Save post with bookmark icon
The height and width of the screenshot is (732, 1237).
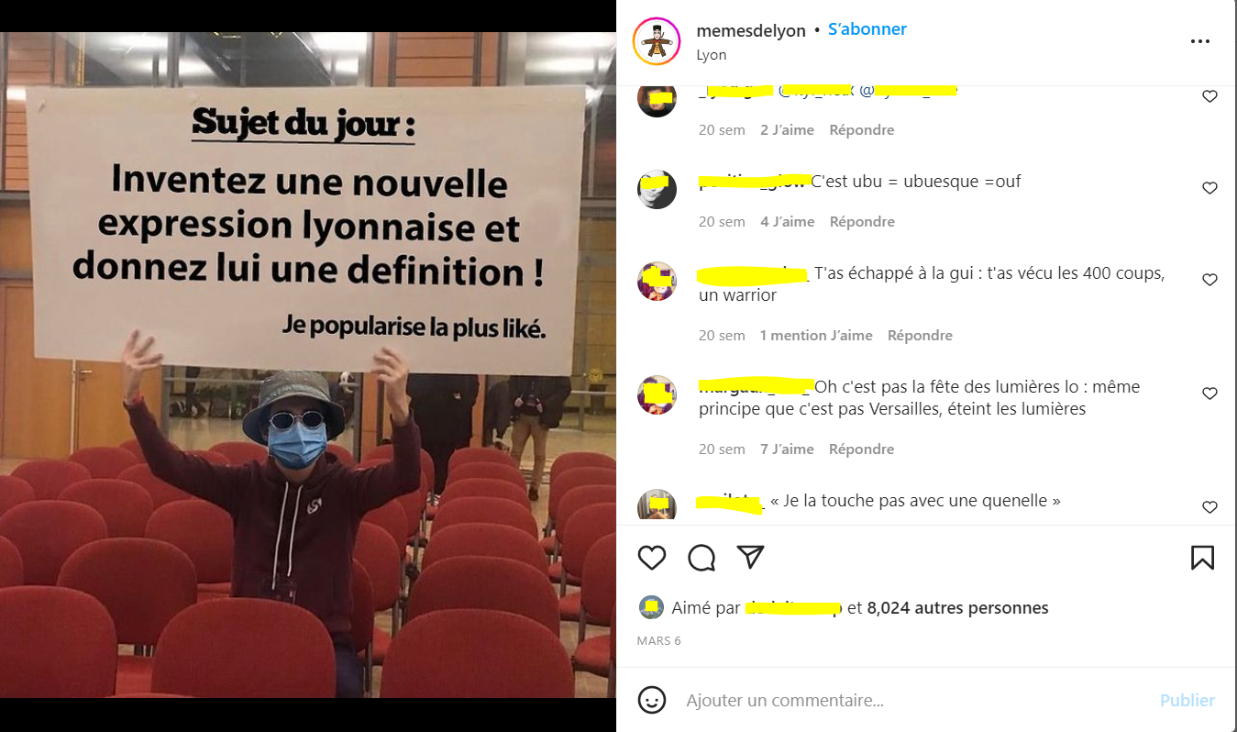[x=1202, y=558]
